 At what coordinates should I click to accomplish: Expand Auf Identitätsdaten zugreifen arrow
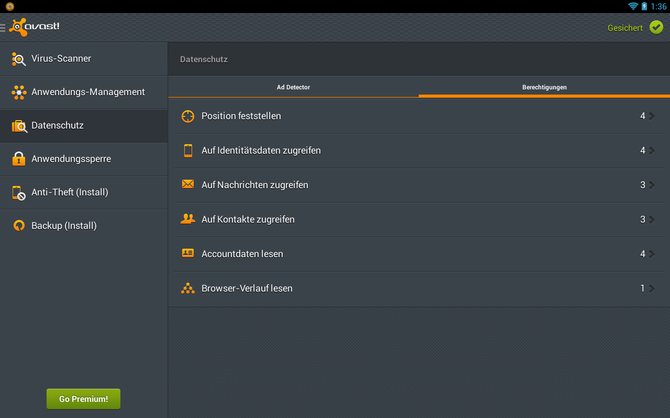[652, 150]
